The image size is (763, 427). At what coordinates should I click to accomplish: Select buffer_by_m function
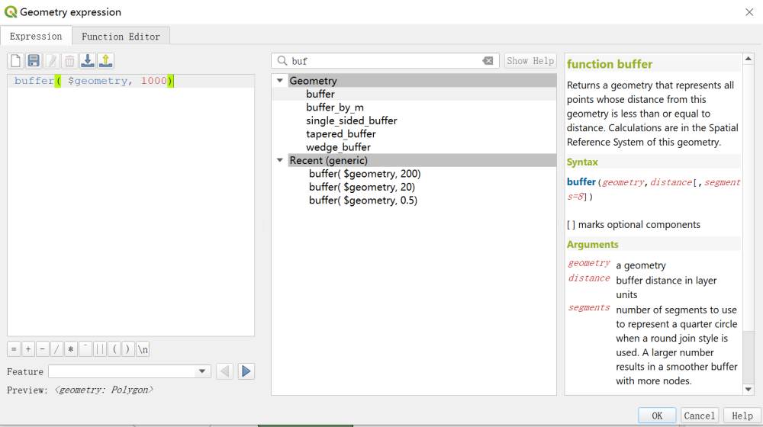click(335, 108)
